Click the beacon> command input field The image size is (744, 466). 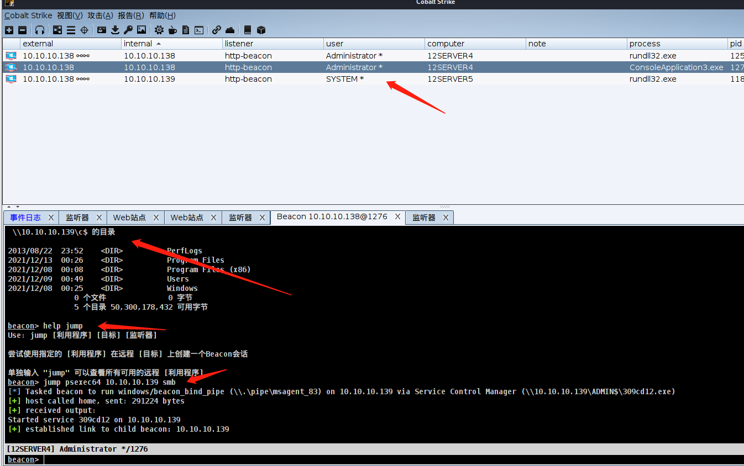click(392, 459)
